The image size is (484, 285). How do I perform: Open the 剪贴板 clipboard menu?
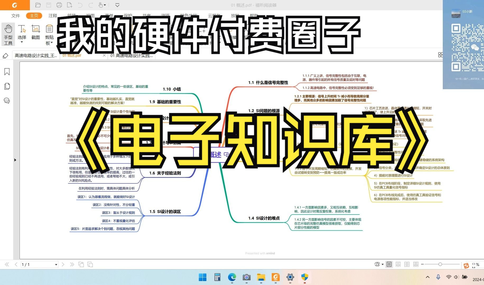coord(49,35)
